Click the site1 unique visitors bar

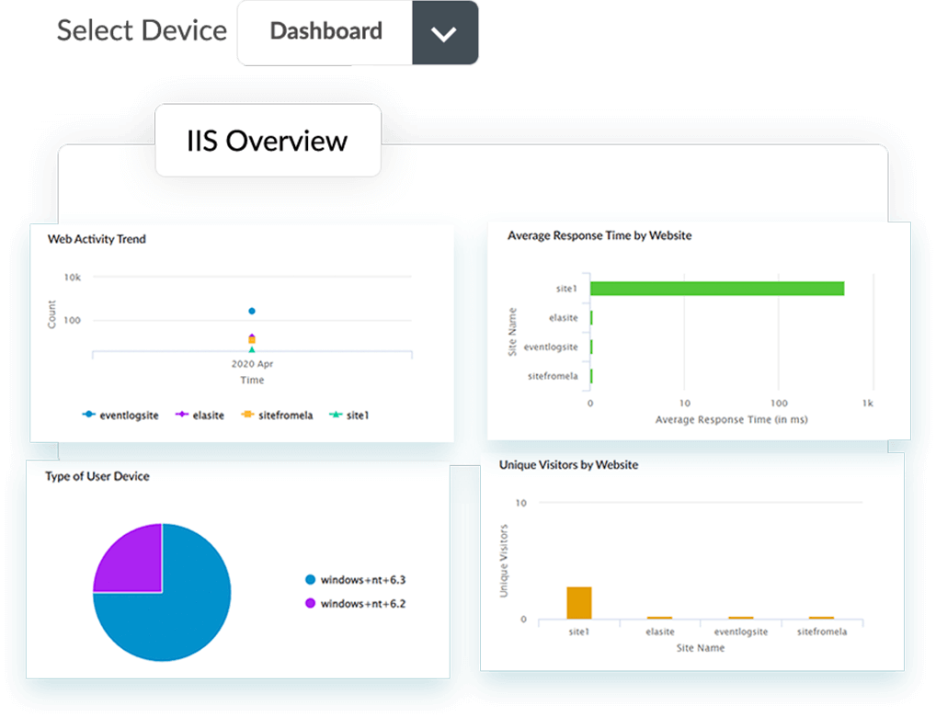pos(579,603)
